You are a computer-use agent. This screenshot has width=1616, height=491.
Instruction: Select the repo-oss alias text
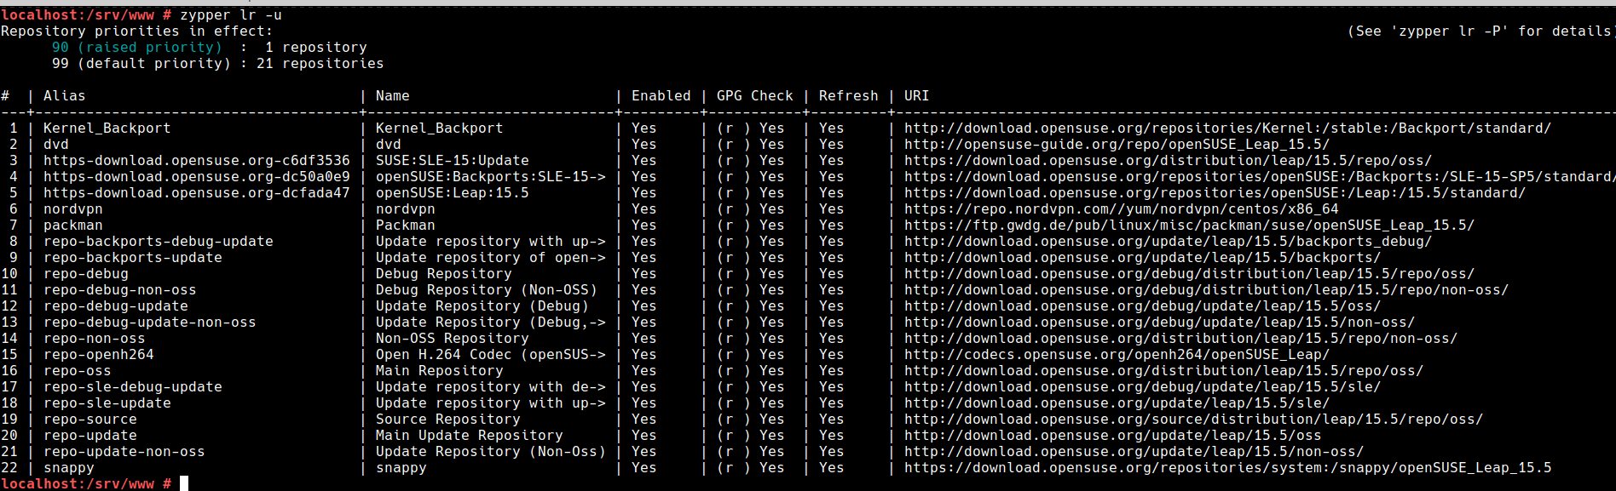coord(78,371)
